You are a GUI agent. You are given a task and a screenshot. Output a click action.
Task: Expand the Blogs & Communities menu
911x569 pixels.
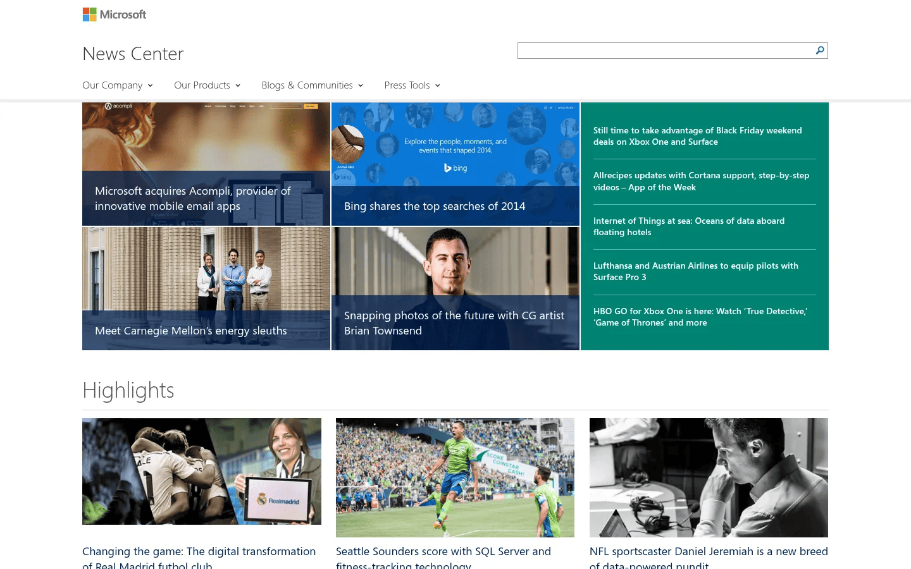tap(313, 85)
